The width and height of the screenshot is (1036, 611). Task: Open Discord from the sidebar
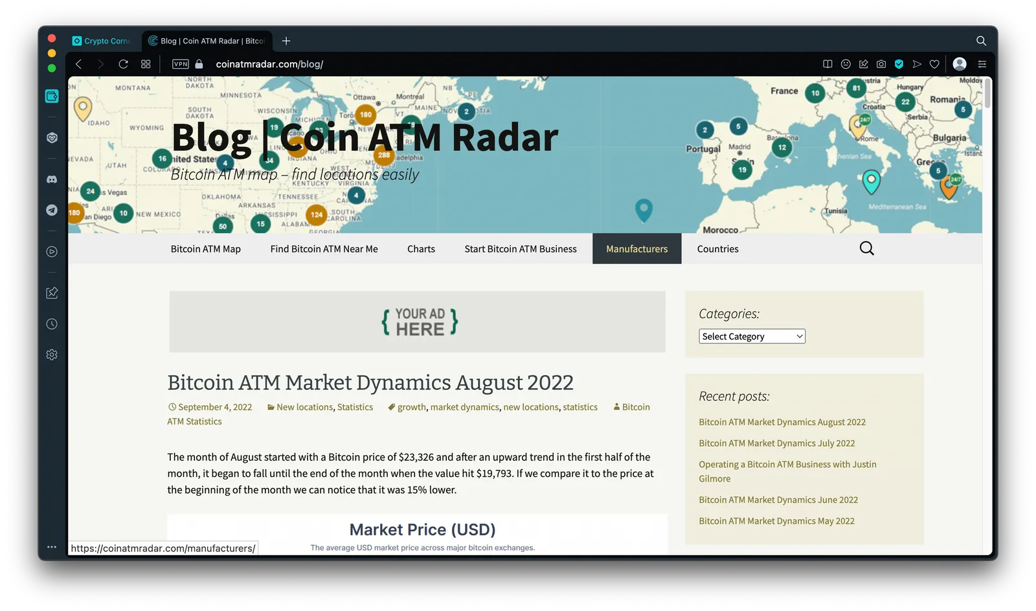(52, 179)
